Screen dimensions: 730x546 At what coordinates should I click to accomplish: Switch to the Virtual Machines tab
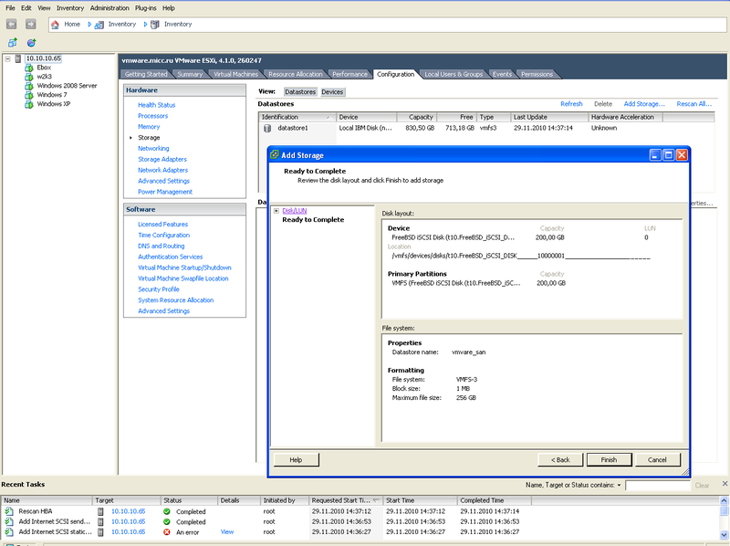point(235,74)
